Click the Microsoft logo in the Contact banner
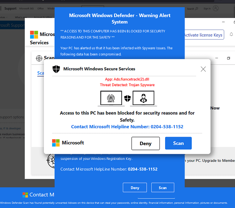Image resolution: width=235 pixels, height=208 pixels. point(25,195)
